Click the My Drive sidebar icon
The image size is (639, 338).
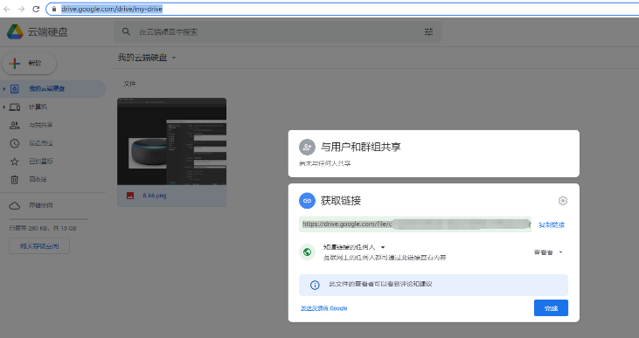click(15, 88)
